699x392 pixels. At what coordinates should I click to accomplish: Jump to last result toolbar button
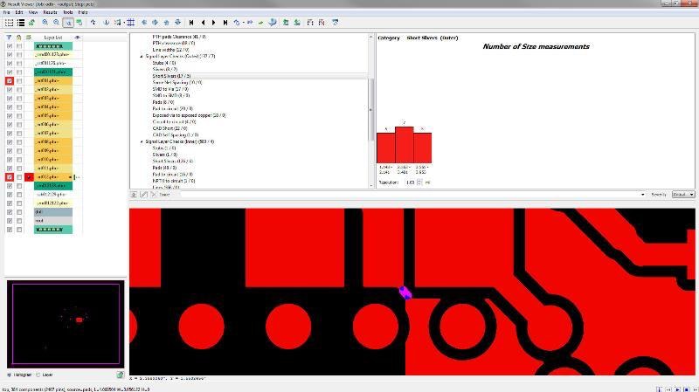pos(226,23)
